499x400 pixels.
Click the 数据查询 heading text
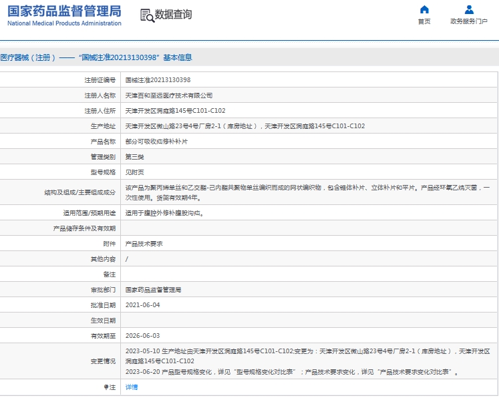pos(173,14)
